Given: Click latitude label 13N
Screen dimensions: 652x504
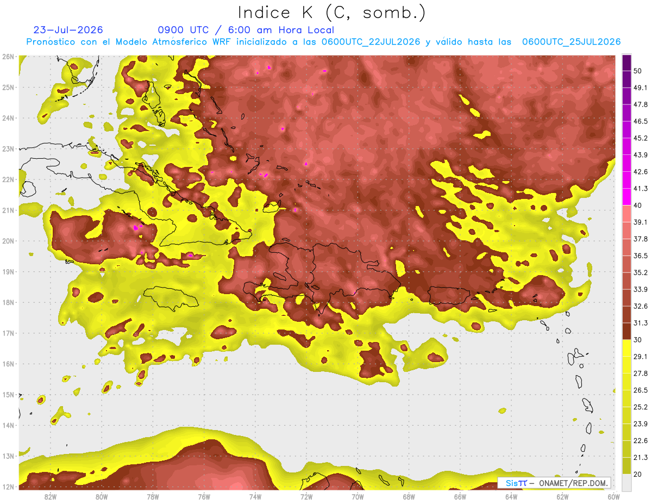Looking at the screenshot, I should click(8, 456).
